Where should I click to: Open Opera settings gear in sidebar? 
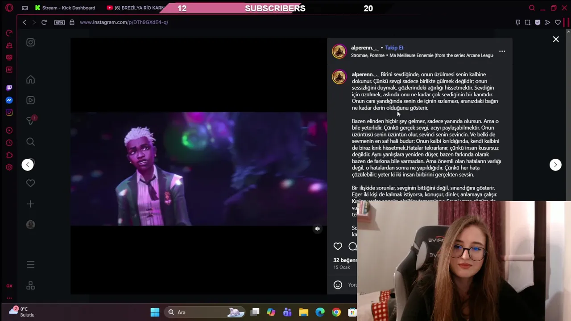9,167
